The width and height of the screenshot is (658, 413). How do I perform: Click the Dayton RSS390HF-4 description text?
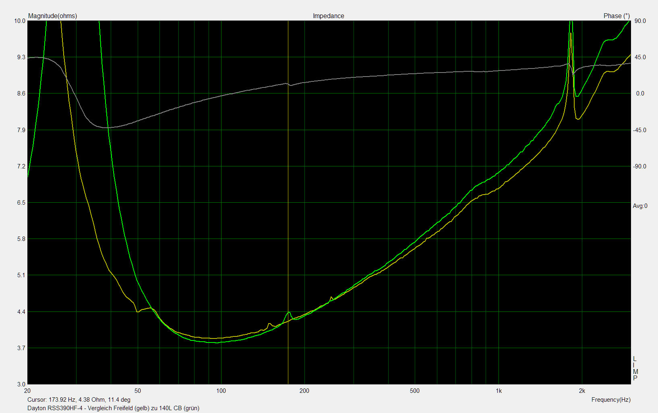113,408
